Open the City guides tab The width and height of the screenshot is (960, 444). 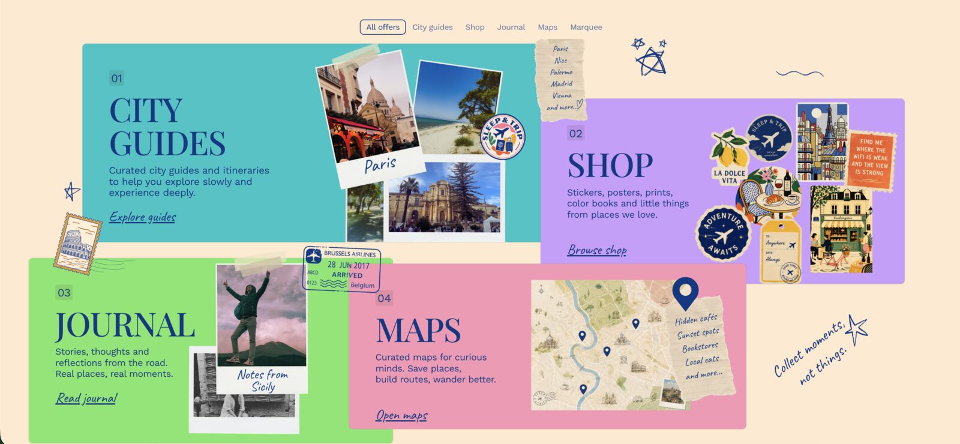[x=433, y=27]
